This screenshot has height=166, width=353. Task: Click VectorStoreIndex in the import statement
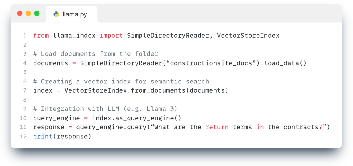click(x=248, y=36)
